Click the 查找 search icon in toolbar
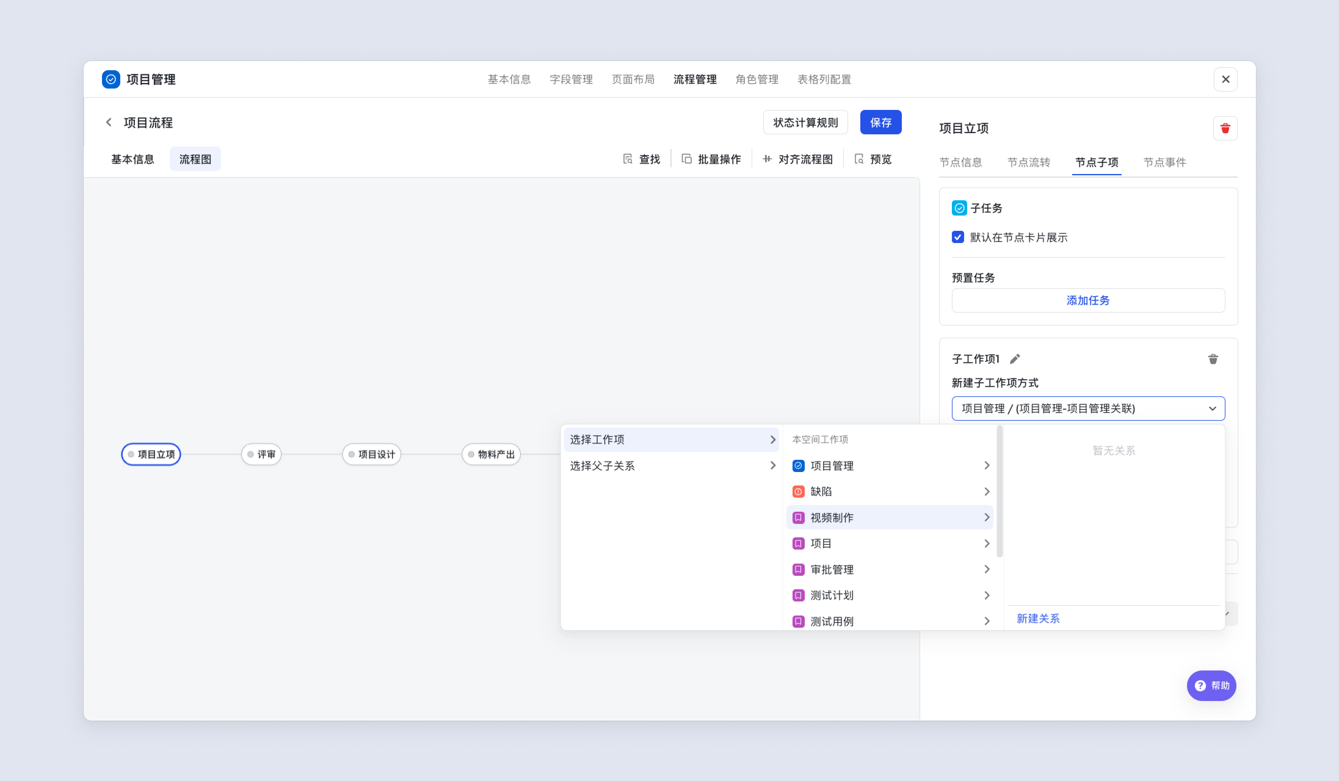 click(x=628, y=159)
